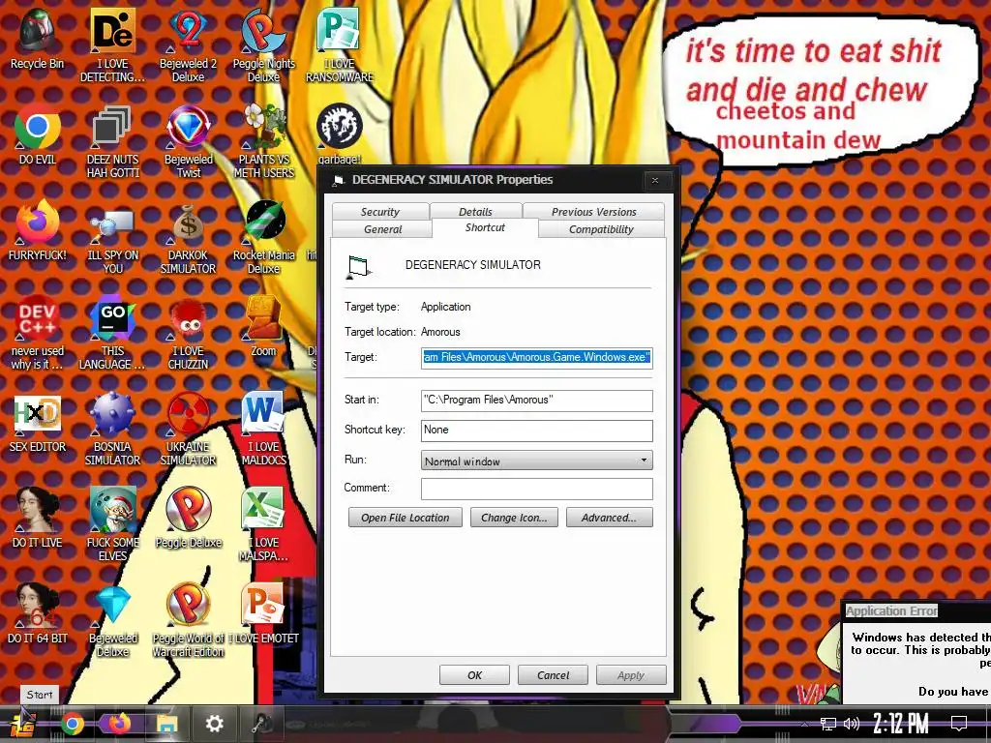
Task: Switch to the Details tab
Action: [x=475, y=212]
